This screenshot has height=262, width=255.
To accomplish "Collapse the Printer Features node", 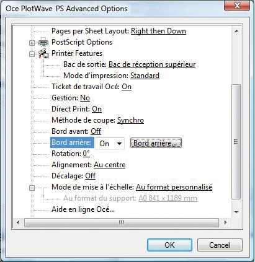I will (x=32, y=54).
